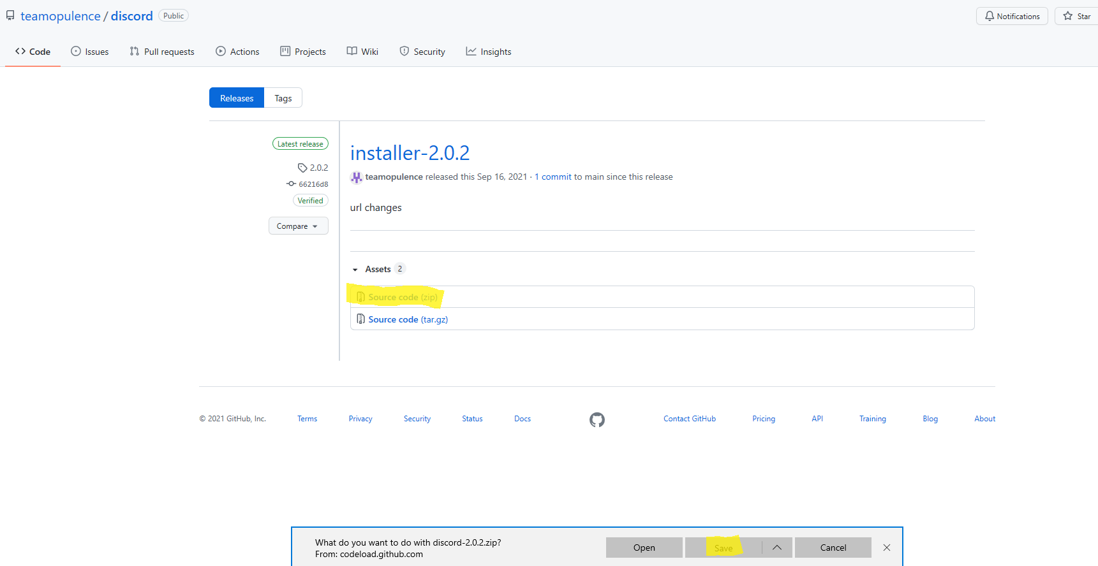Open the Issues tab
The width and height of the screenshot is (1098, 566).
(x=89, y=52)
